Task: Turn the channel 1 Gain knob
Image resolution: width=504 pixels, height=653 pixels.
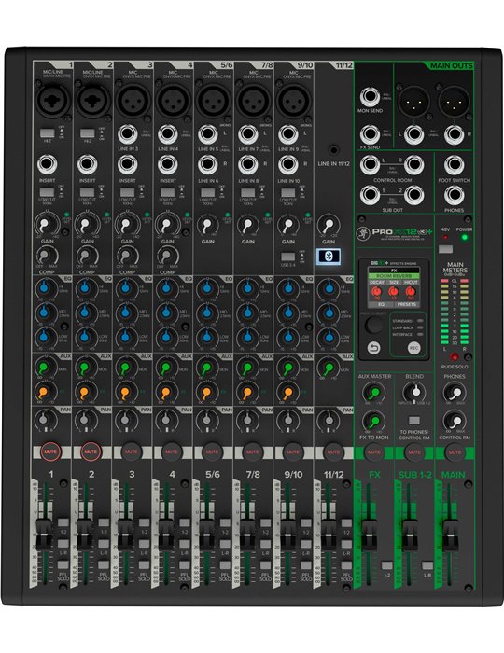Action: click(x=46, y=225)
